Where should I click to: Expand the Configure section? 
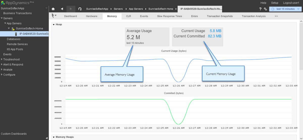[x=2, y=75]
